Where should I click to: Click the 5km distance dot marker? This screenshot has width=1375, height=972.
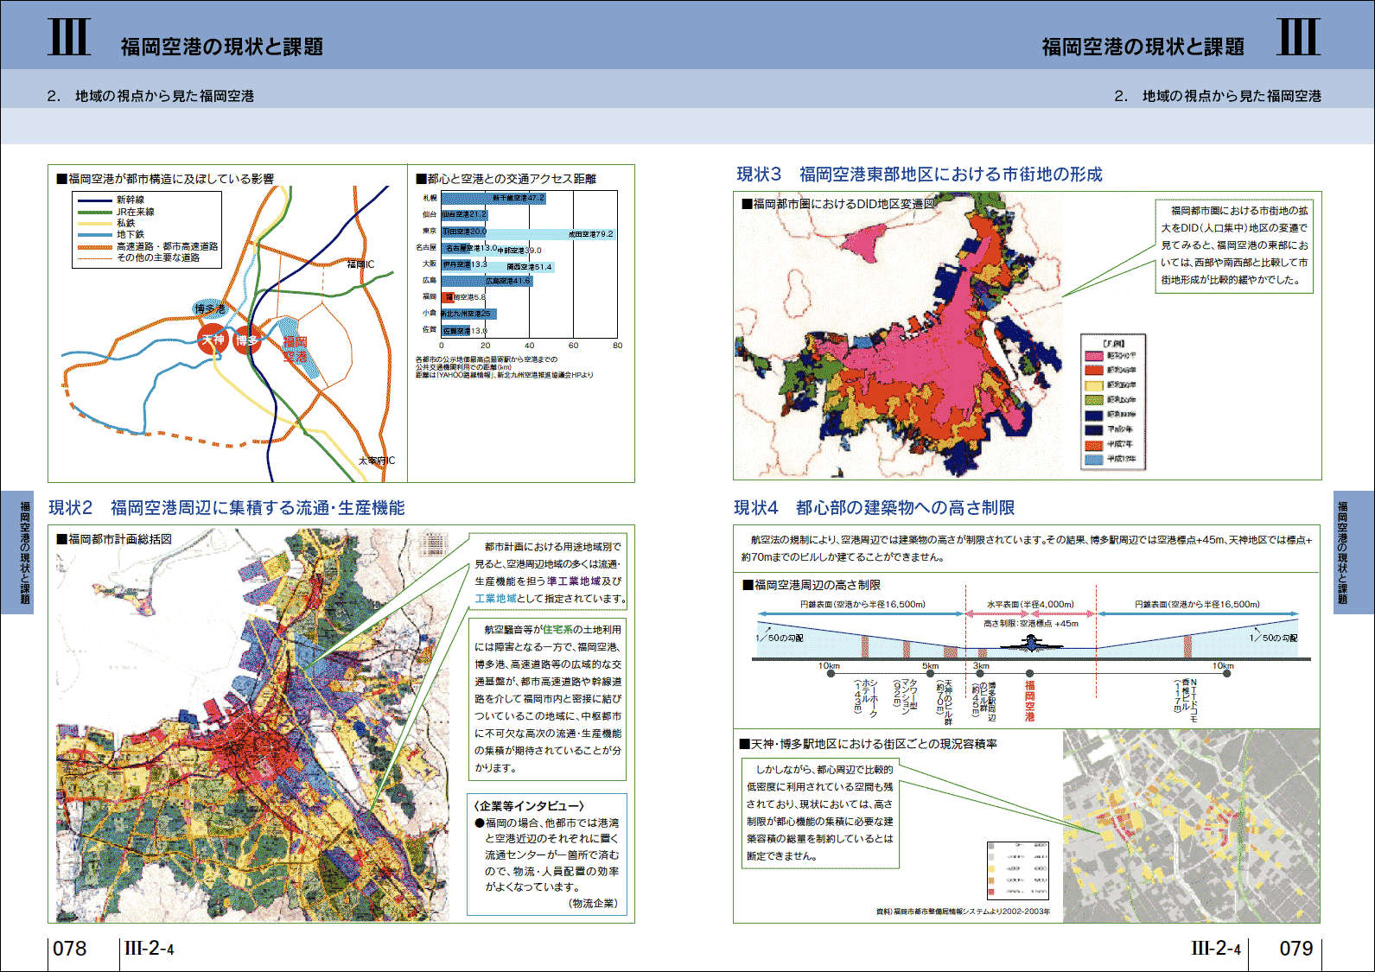click(929, 673)
